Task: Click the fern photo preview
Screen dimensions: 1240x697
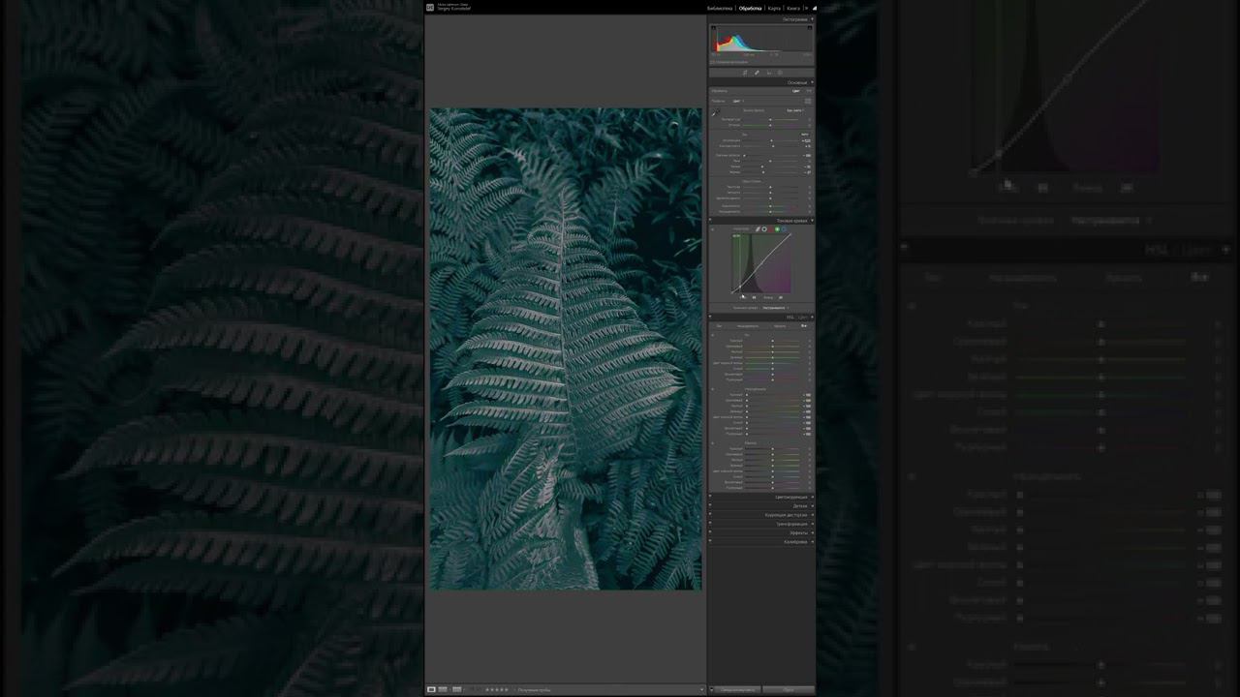Action: tap(566, 348)
